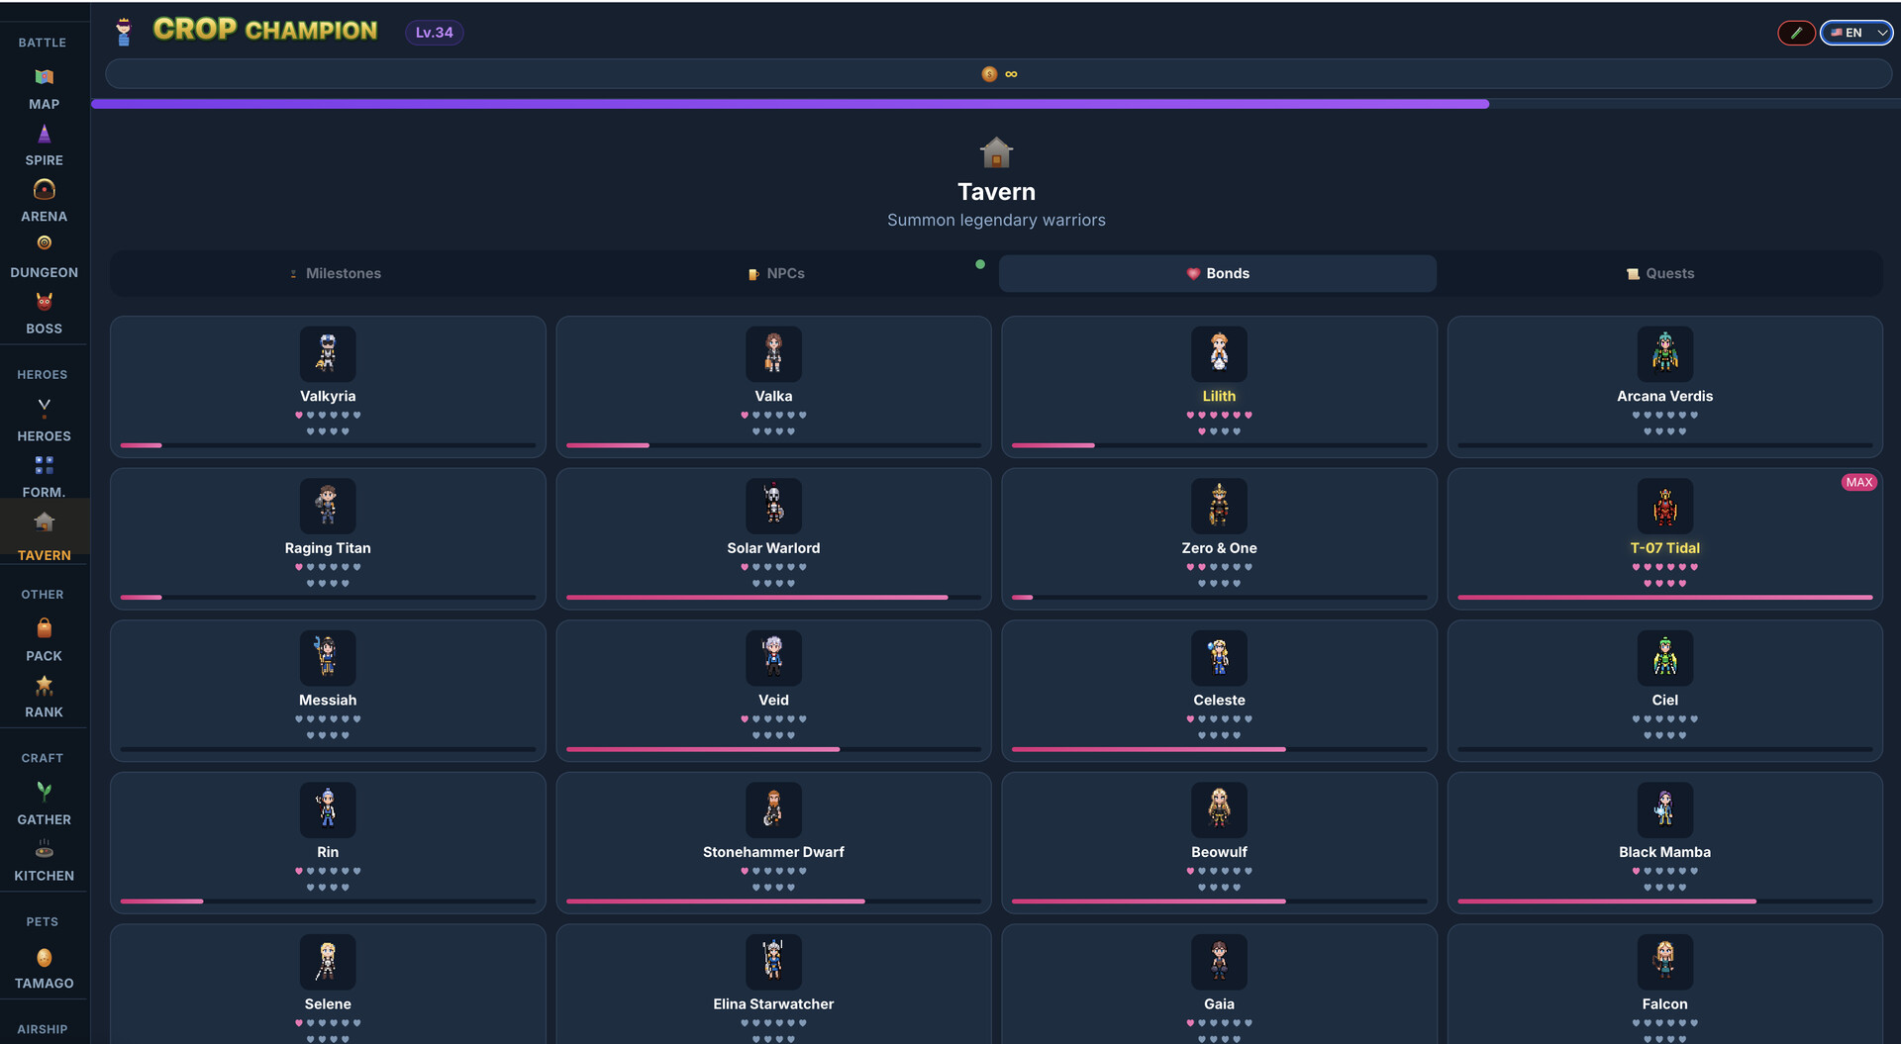Screen dimensions: 1901x1044
Task: Select the Lilith bond card
Action: [1219, 386]
